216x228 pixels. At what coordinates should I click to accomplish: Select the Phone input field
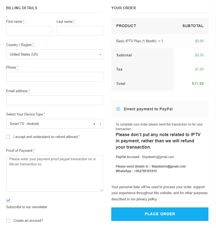coord(55,77)
